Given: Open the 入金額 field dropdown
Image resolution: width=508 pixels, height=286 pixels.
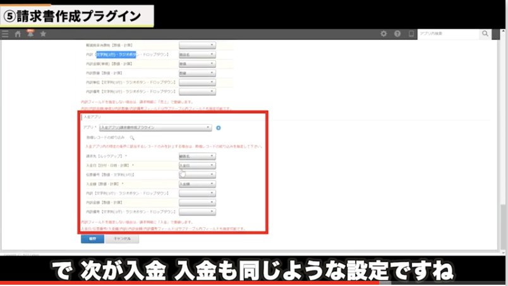Looking at the screenshot, I should click(x=197, y=184).
